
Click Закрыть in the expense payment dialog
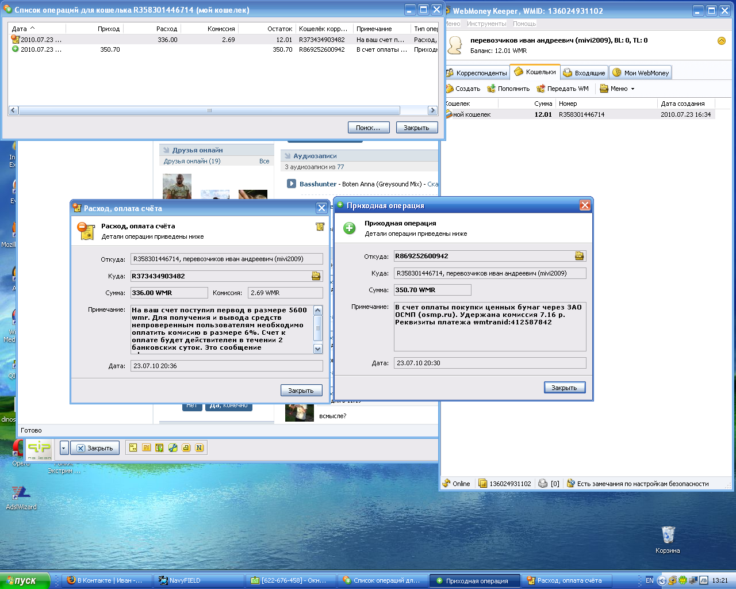click(x=301, y=391)
